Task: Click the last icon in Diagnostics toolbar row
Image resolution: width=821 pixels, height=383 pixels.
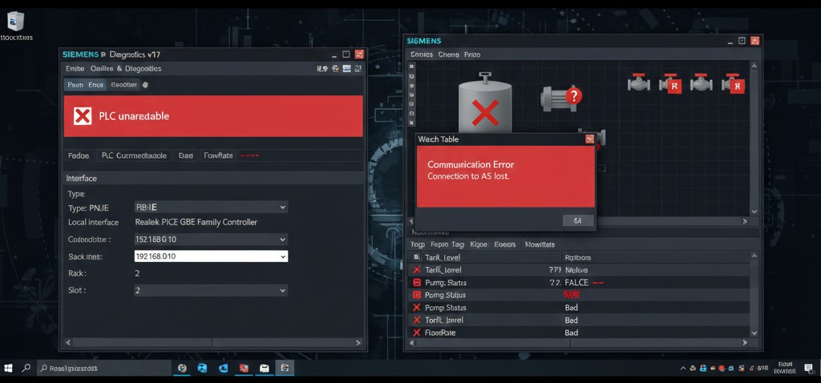Action: [358, 69]
